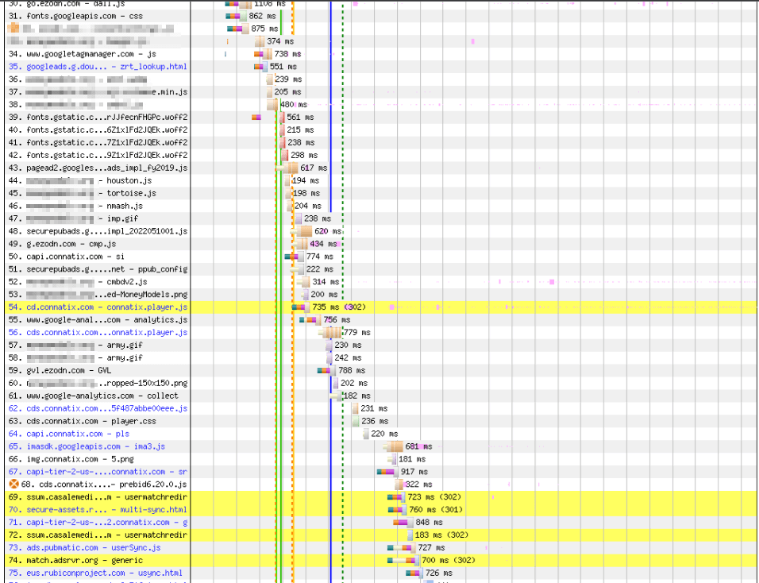Screen dimensions: 759x583
Task: Select row 42 fonts.gstatic.com 9Z1xlFd2JQEk.woff2
Action: (x=98, y=155)
